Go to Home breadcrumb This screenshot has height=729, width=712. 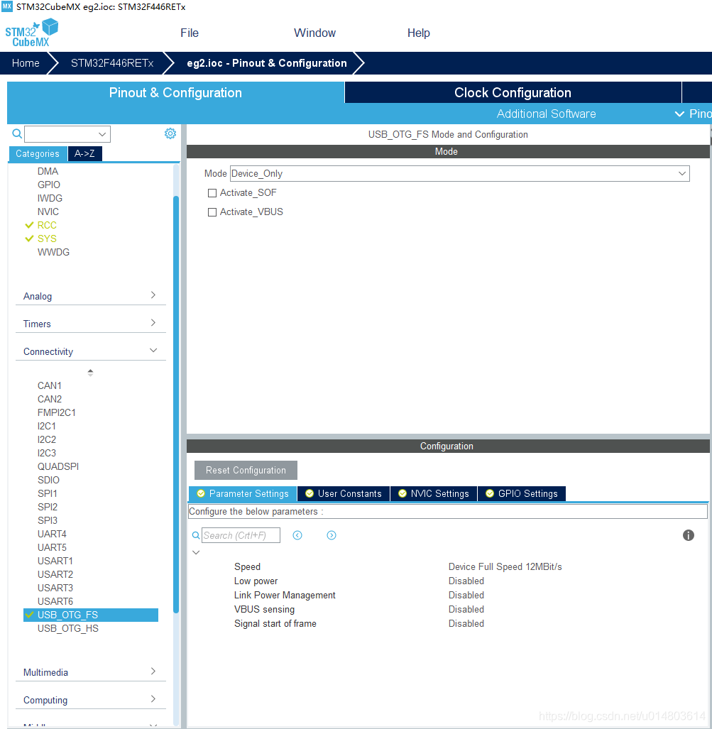click(x=26, y=63)
